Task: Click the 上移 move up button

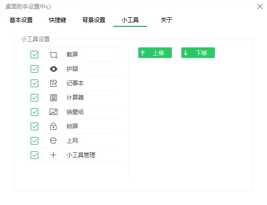Action: (x=155, y=53)
